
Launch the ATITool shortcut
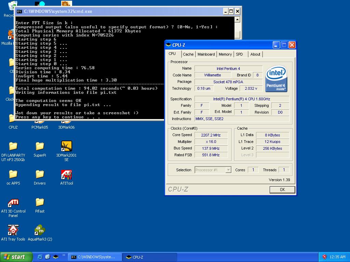(67, 177)
